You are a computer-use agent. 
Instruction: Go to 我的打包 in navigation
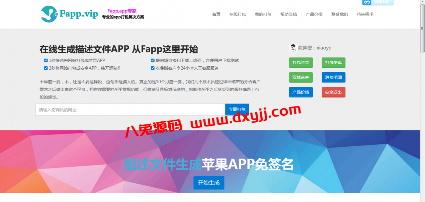263,14
